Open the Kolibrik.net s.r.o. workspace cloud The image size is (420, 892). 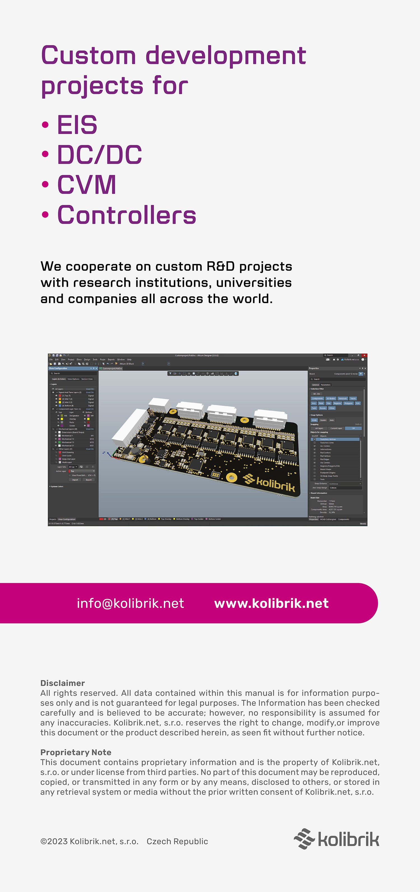pyautogui.click(x=350, y=360)
